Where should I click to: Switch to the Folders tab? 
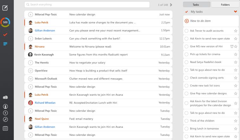click(225, 5)
